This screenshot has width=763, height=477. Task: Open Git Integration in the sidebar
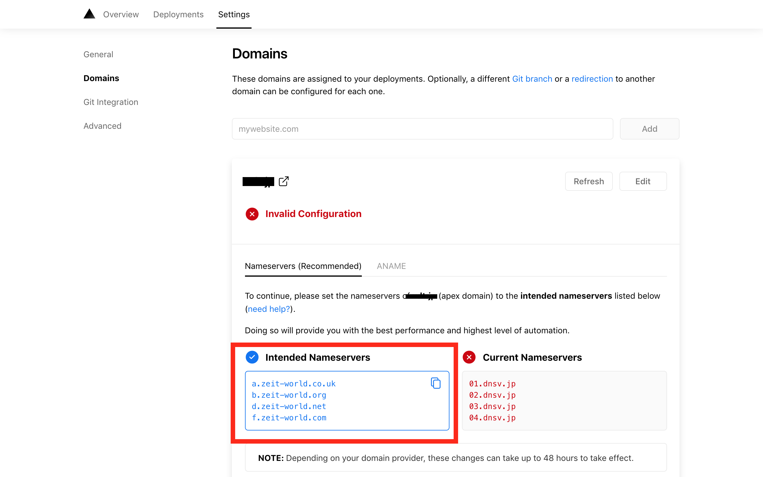coord(111,102)
